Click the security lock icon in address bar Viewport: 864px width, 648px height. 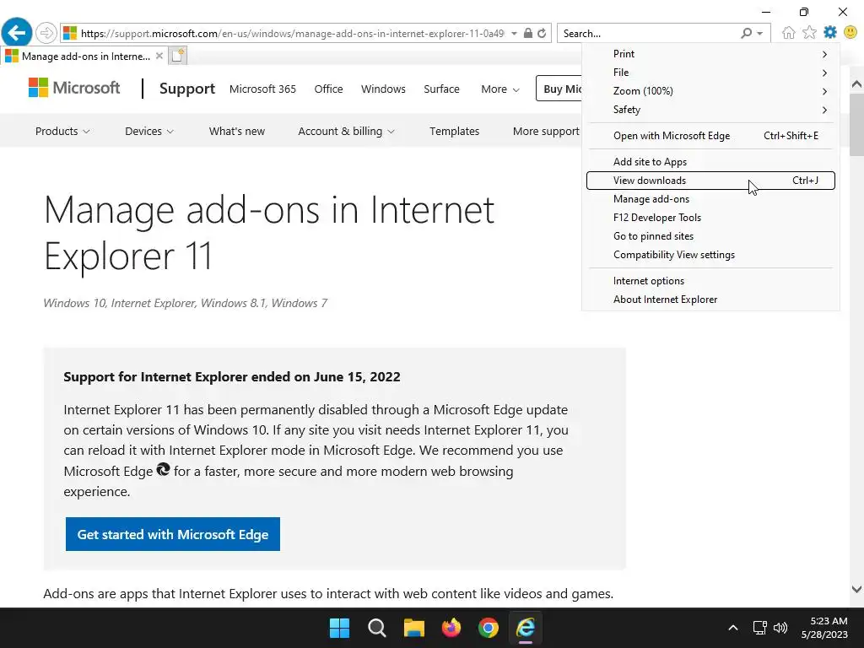pos(528,33)
